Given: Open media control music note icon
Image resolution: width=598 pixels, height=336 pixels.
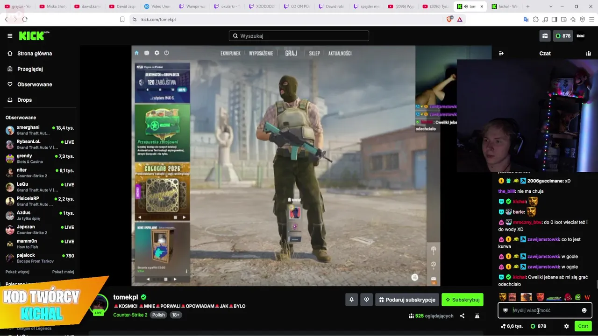Looking at the screenshot, I should [x=545, y=19].
